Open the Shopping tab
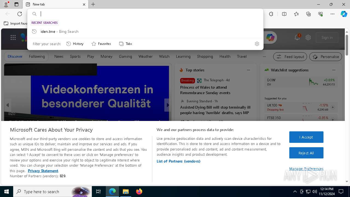 pos(205,56)
